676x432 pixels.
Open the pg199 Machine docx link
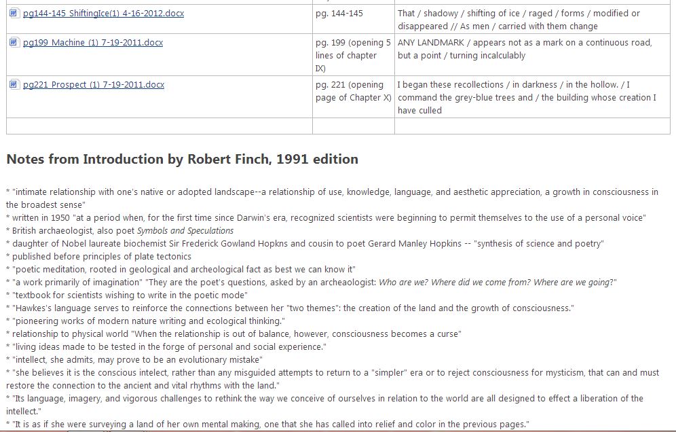pyautogui.click(x=93, y=43)
